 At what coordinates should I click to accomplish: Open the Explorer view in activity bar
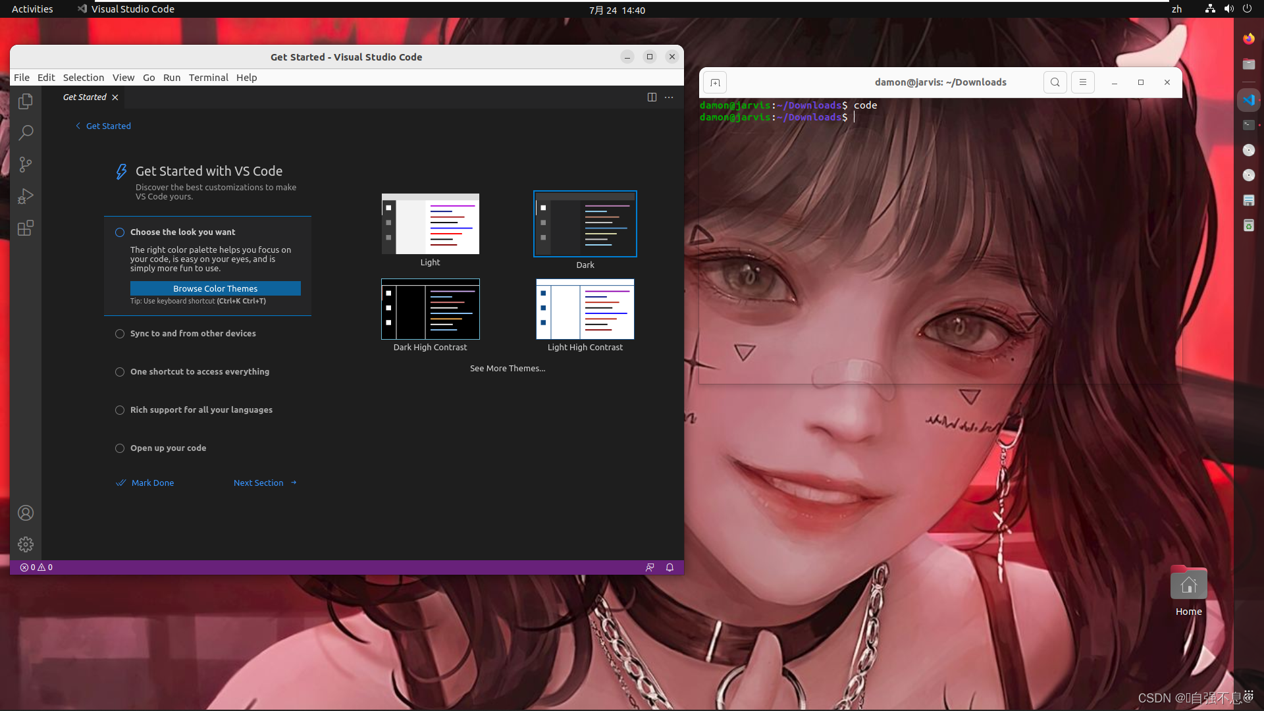pos(26,101)
